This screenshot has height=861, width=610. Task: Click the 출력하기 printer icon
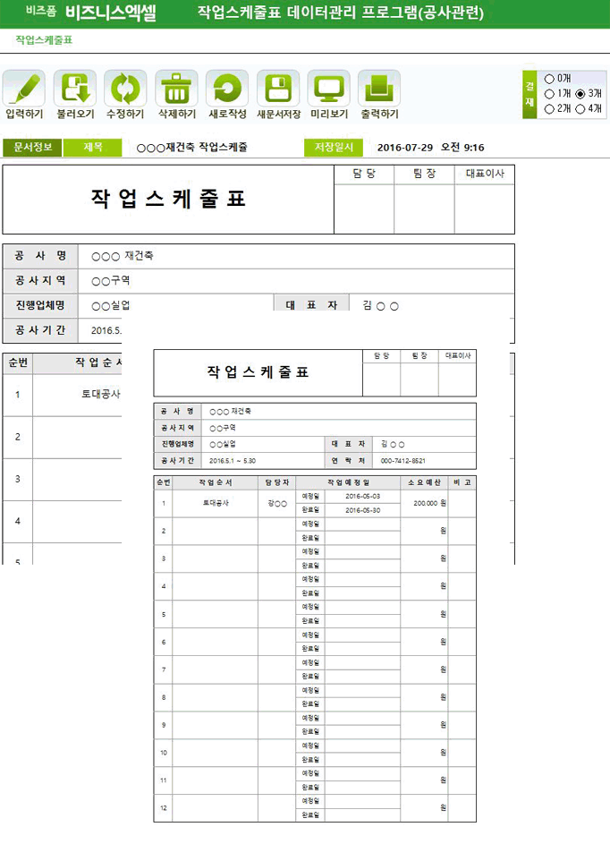pos(379,89)
